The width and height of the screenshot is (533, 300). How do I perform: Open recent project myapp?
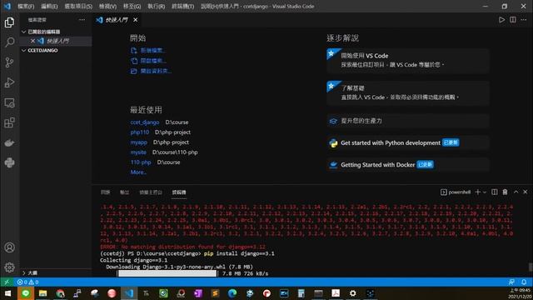[x=139, y=142]
